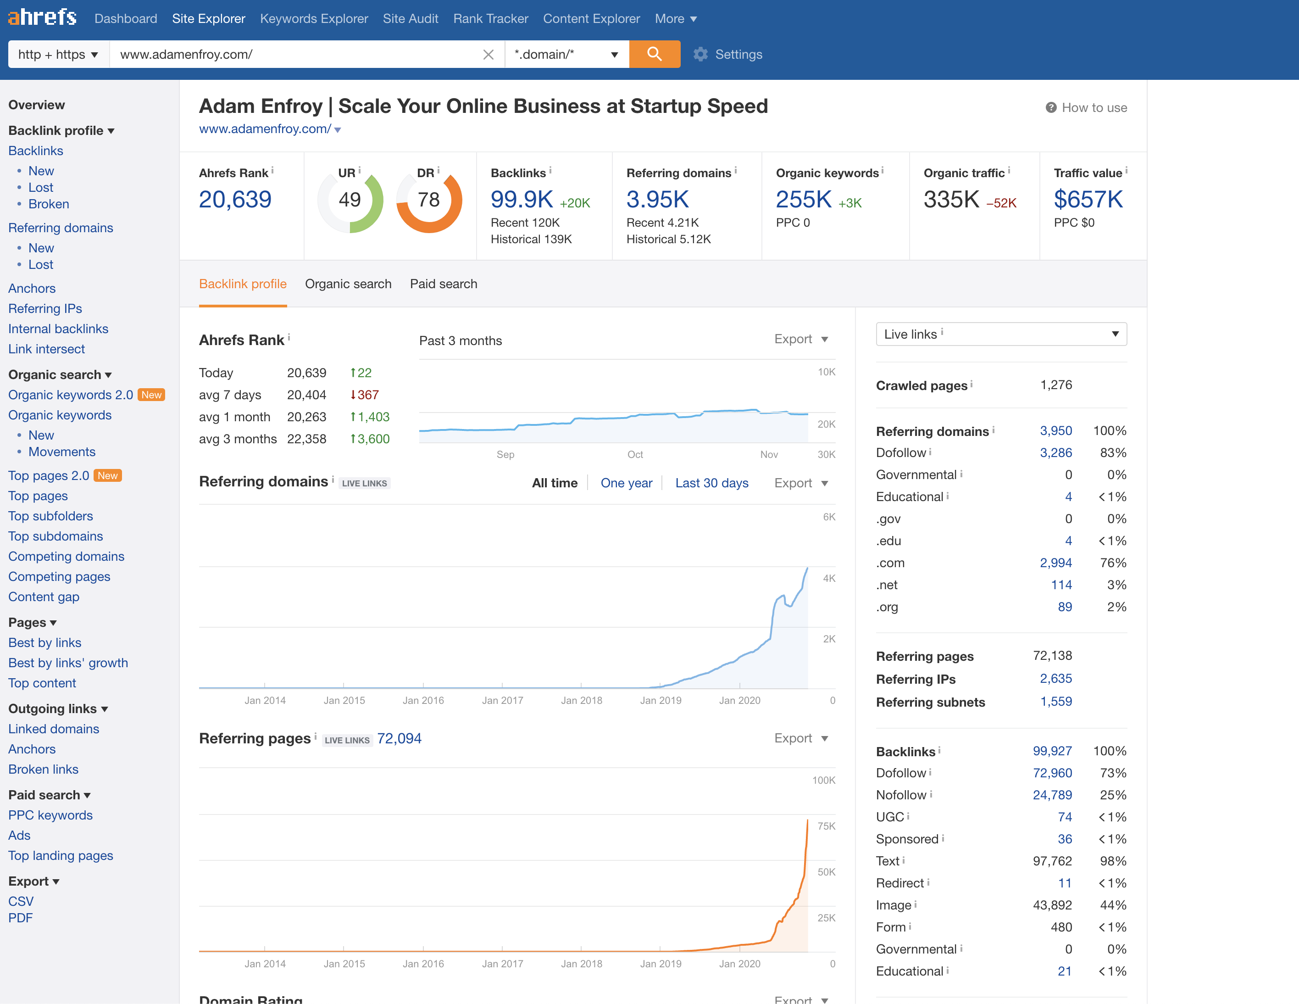This screenshot has height=1004, width=1299.
Task: Open Keywords Explorer in top navigation
Action: [313, 18]
